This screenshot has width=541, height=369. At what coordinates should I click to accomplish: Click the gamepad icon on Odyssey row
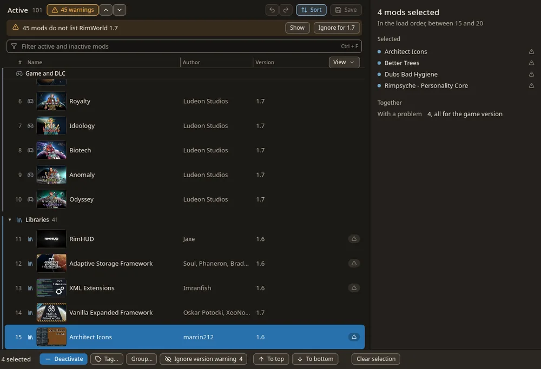coord(30,199)
